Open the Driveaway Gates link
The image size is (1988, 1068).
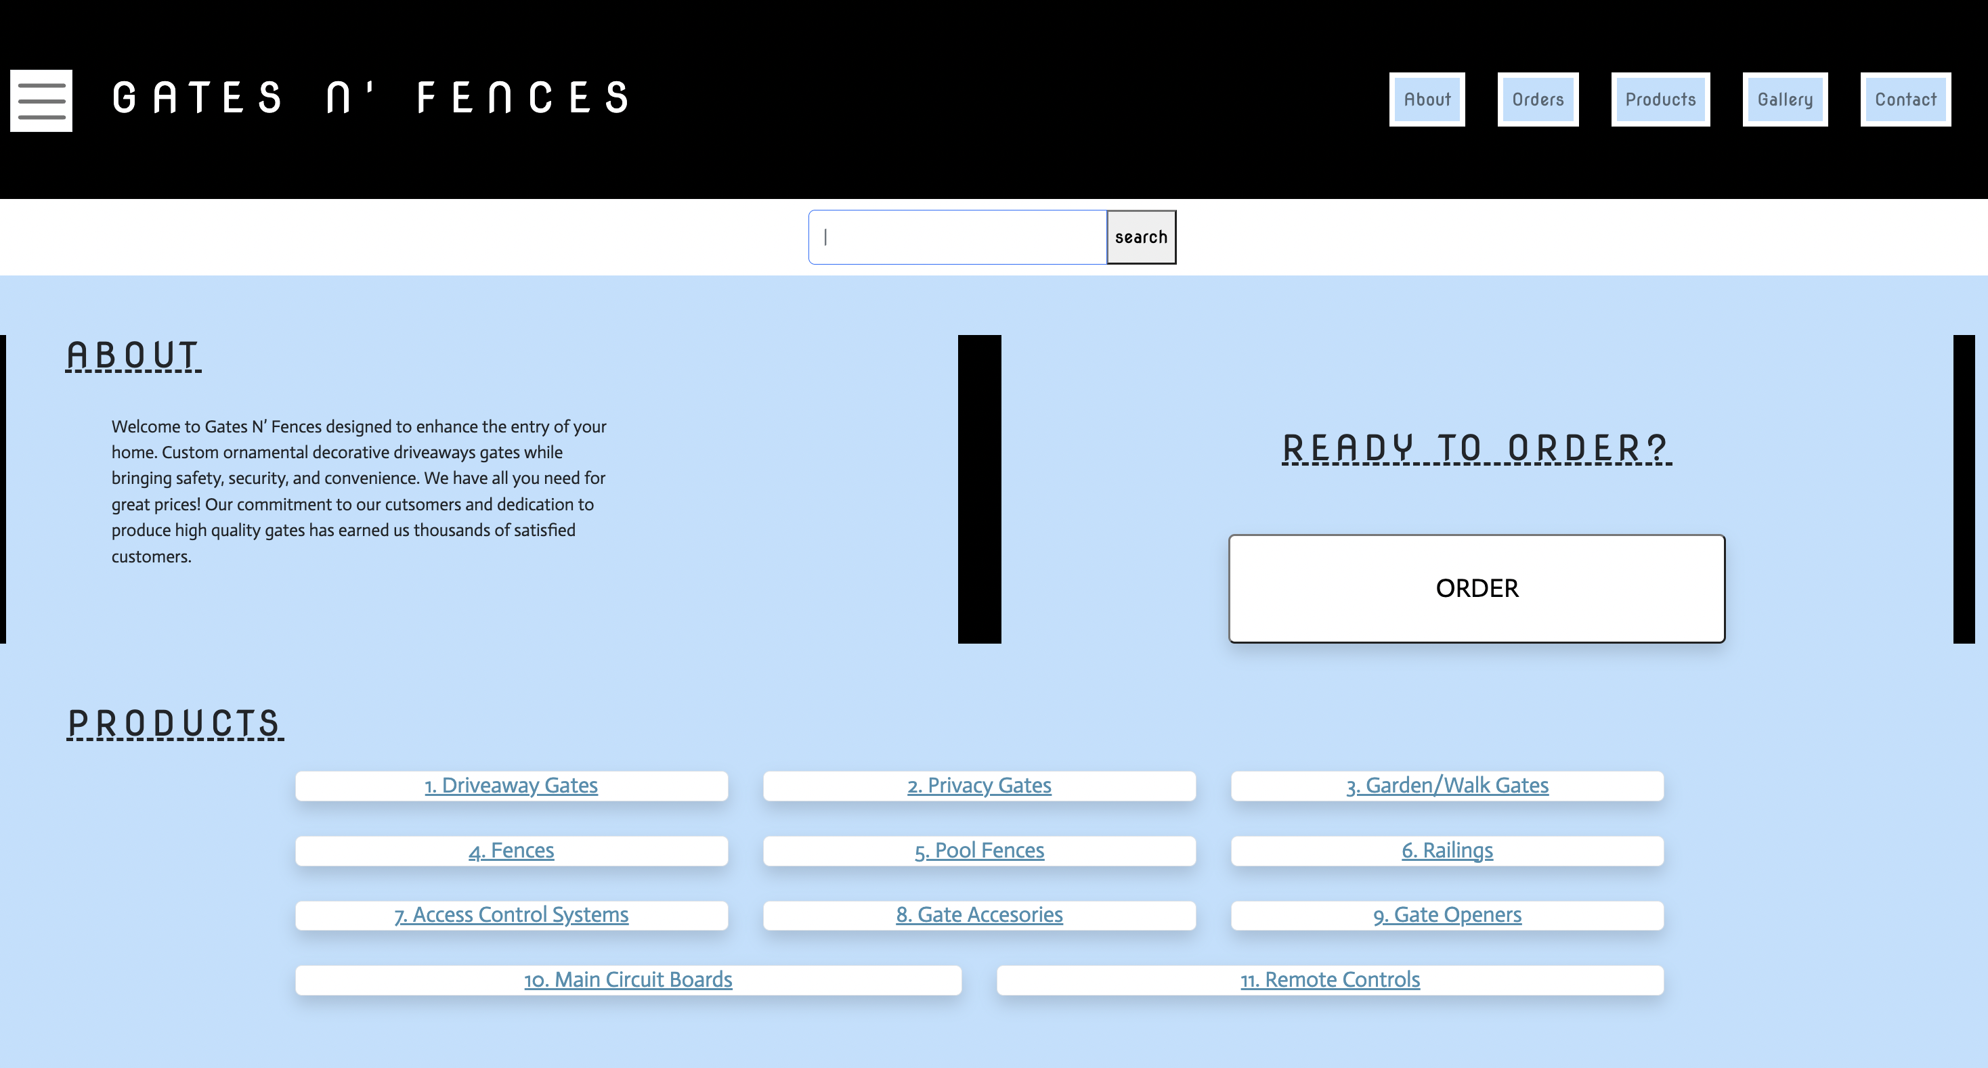click(511, 785)
